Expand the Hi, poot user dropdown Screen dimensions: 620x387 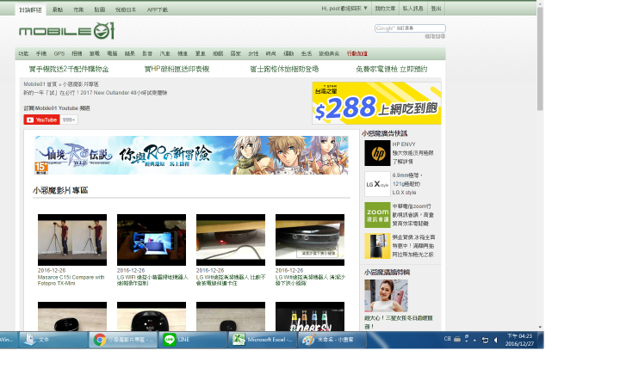pyautogui.click(x=344, y=9)
